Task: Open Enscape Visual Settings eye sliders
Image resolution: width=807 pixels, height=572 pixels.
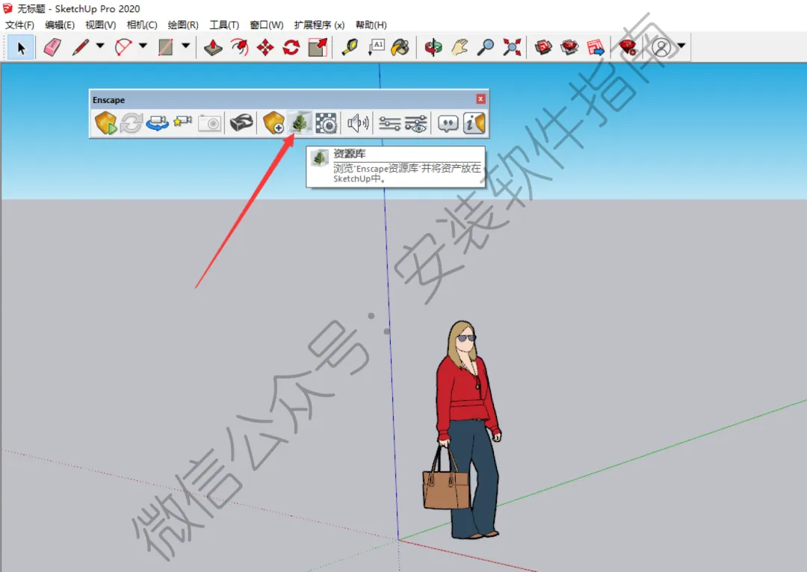Action: (x=416, y=123)
